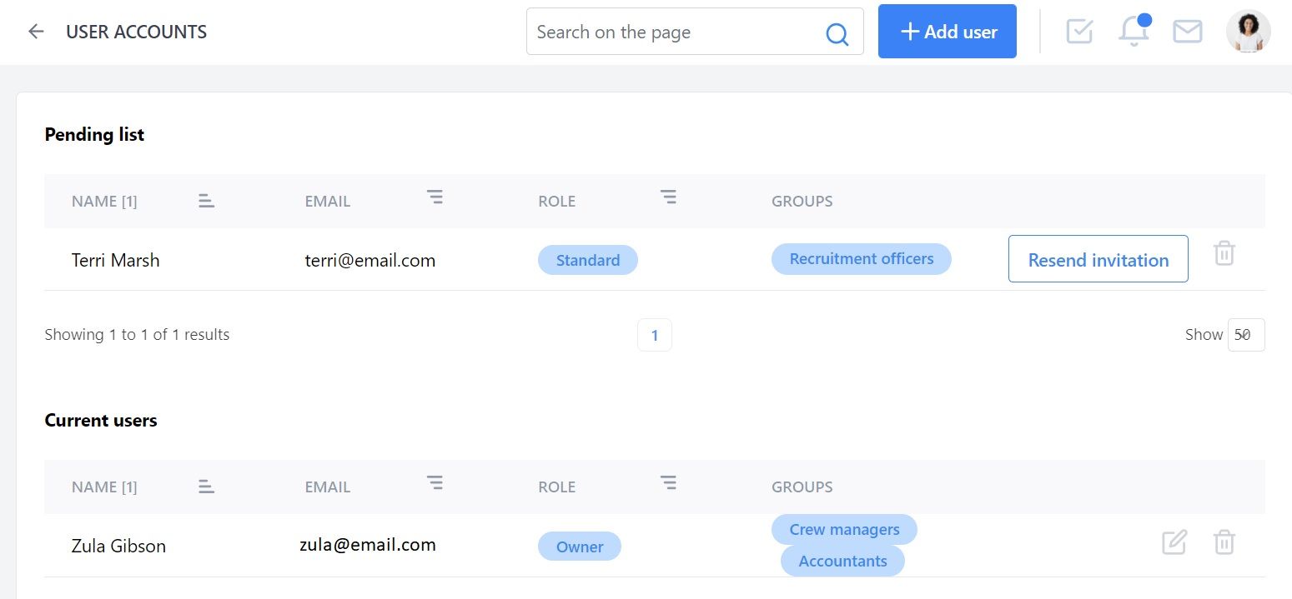The width and height of the screenshot is (1292, 599).
Task: Open notifications bell icon
Action: click(x=1134, y=31)
